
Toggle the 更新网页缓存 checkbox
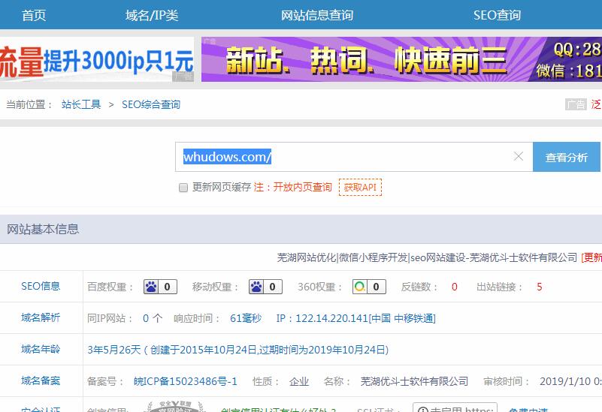(x=183, y=188)
